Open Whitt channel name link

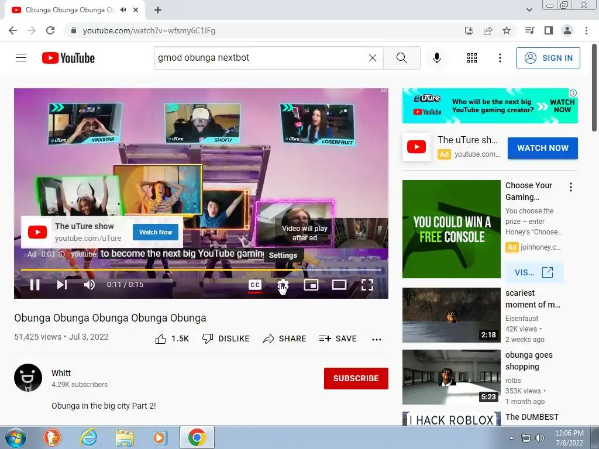[61, 373]
